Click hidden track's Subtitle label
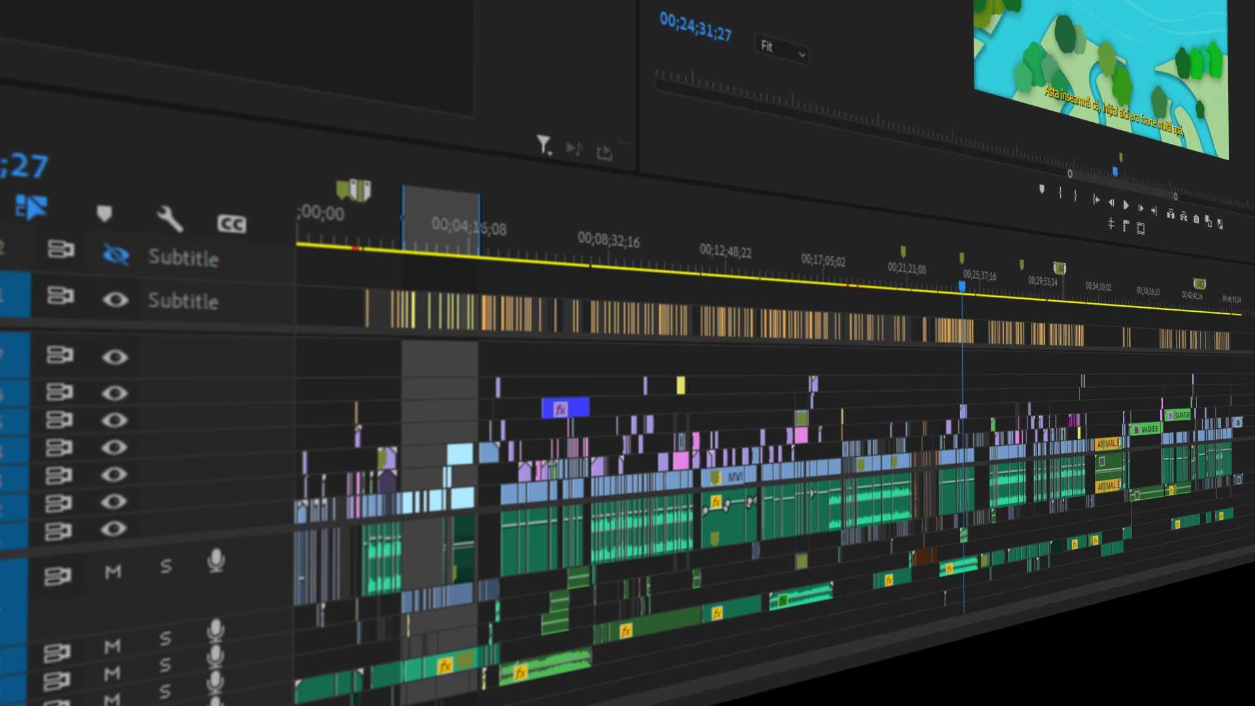Viewport: 1255px width, 706px height. 184,258
